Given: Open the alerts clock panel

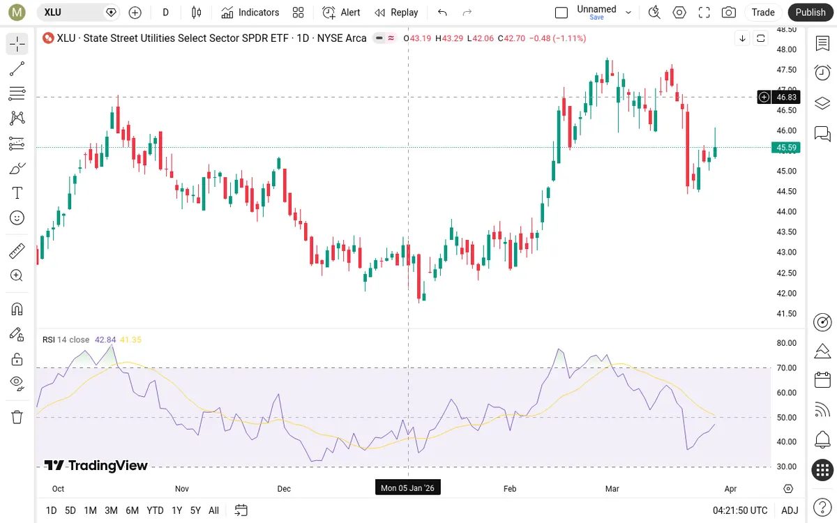Looking at the screenshot, I should [822, 73].
